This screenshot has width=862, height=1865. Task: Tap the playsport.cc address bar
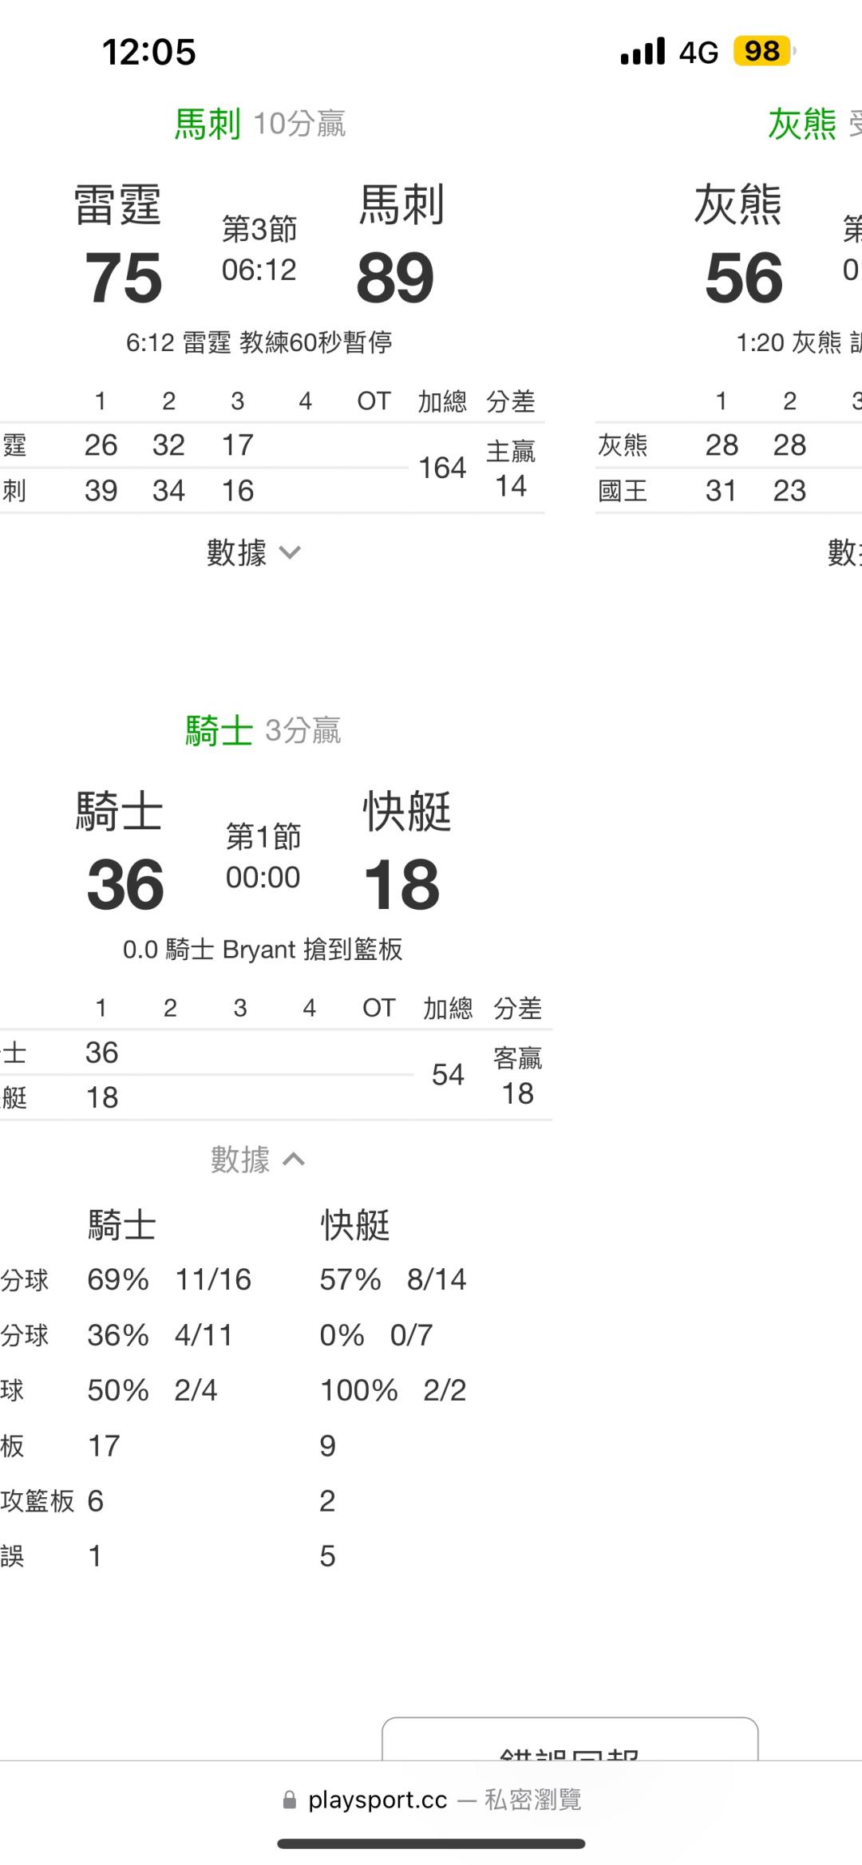point(431,1800)
